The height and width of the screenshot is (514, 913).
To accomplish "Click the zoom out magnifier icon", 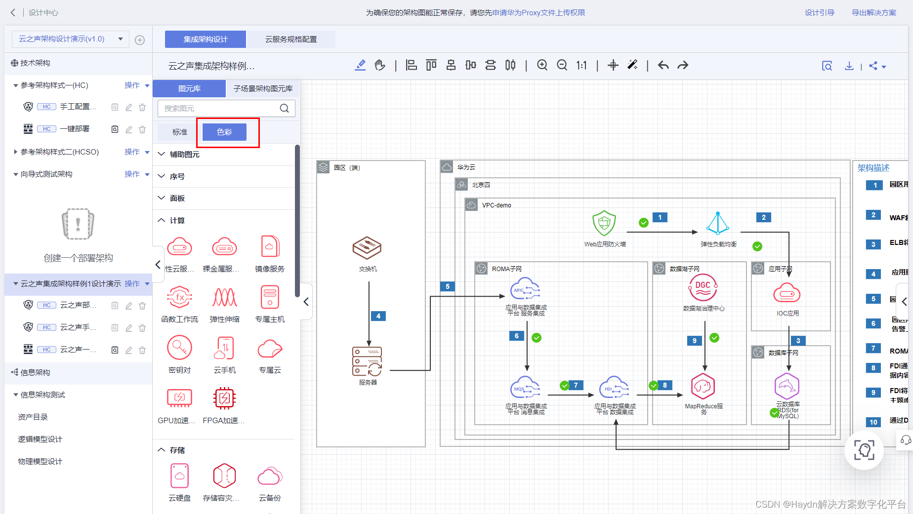I will pyautogui.click(x=562, y=65).
